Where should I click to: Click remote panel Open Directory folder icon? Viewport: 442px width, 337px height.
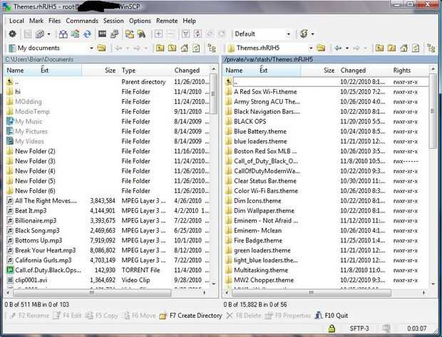[x=321, y=48]
